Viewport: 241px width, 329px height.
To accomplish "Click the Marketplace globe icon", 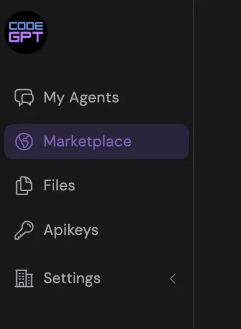I will coord(24,142).
